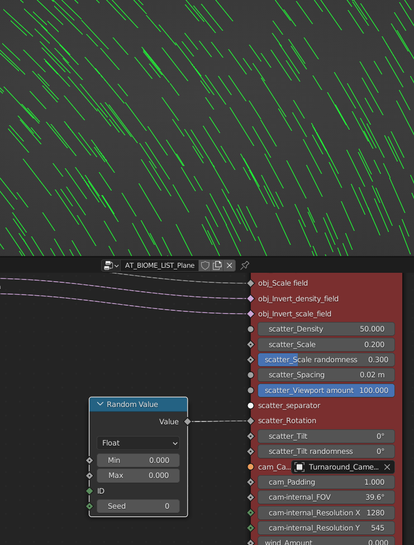Click cam-internal_Resolution X green socket

pos(251,513)
